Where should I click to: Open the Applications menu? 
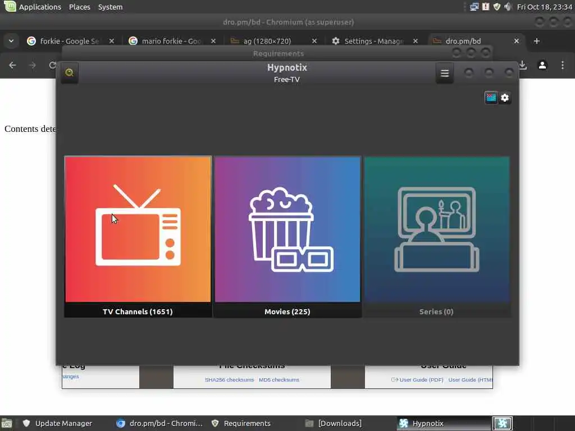40,7
